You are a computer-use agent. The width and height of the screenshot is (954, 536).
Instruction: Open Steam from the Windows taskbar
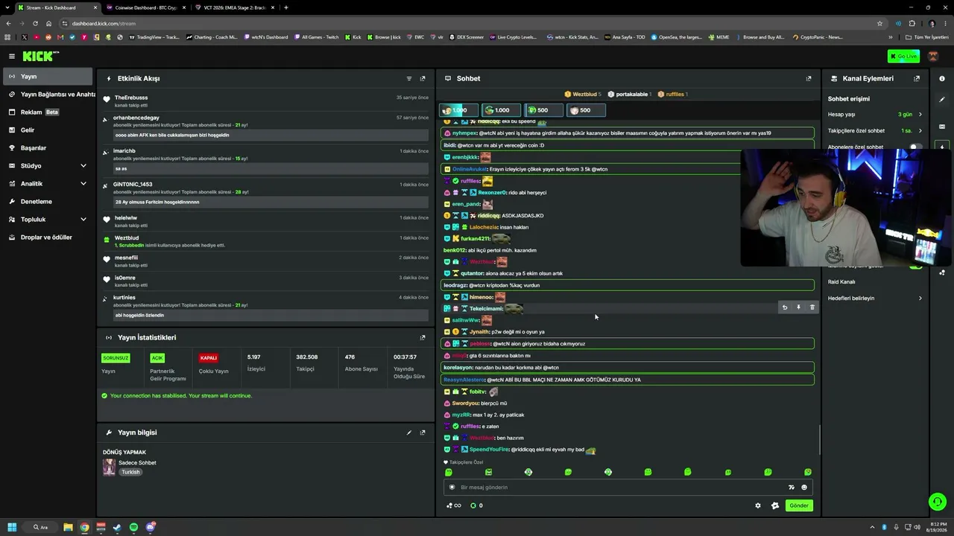tap(117, 527)
